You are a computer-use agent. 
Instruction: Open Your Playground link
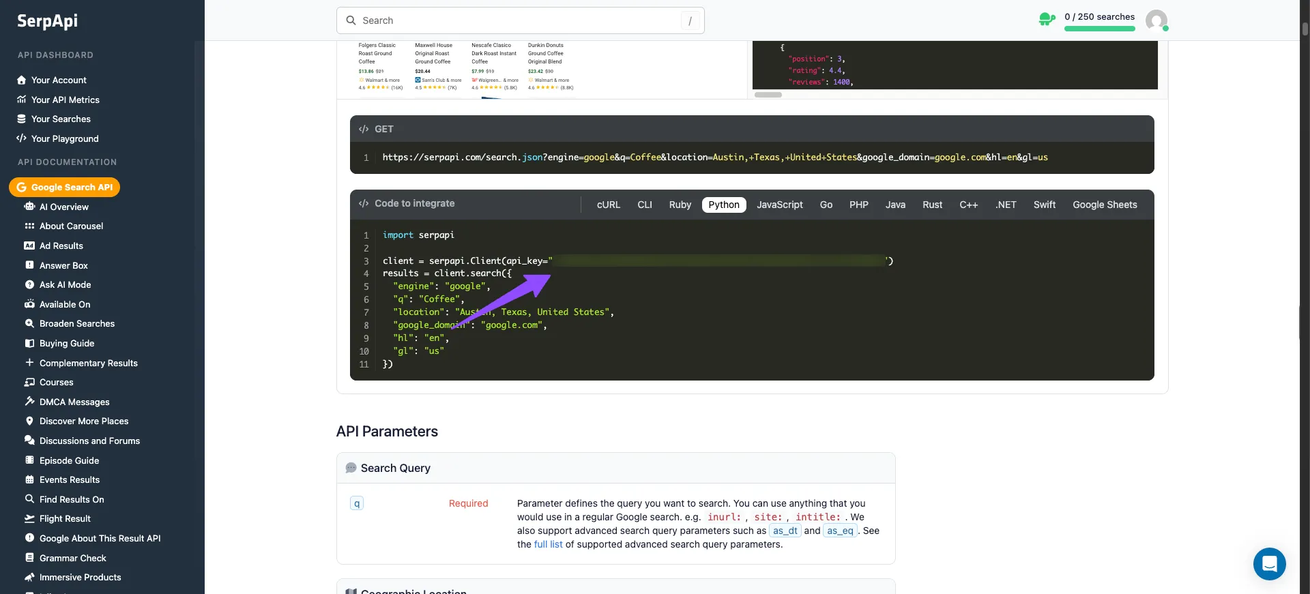(x=65, y=138)
